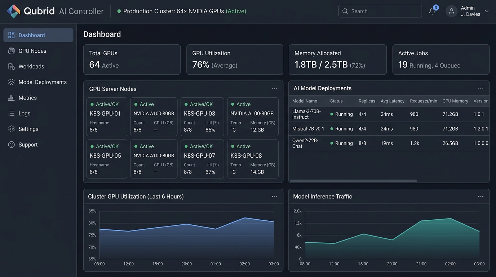Open AI Model Deployments panel options menu
This screenshot has height=277, width=496.
[x=481, y=88]
